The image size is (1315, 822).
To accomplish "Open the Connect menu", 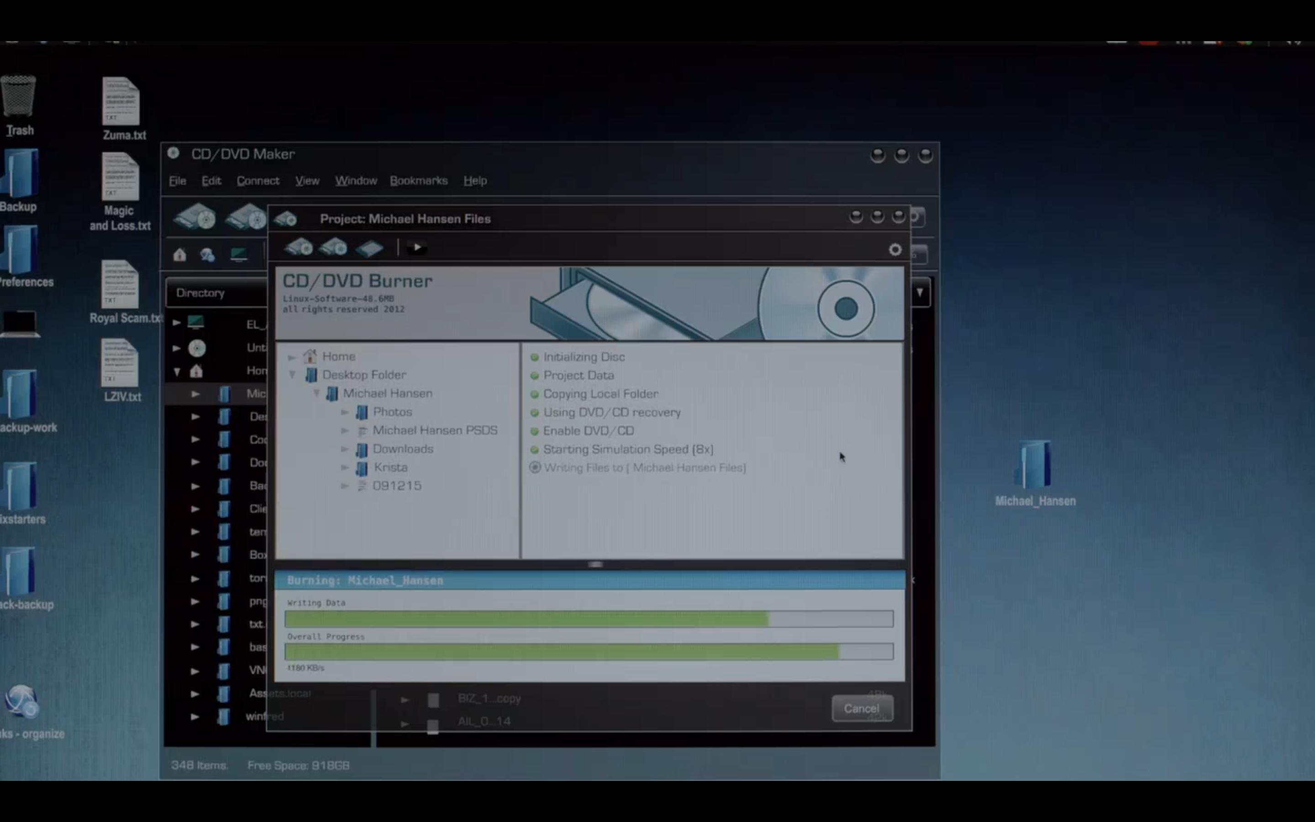I will (x=258, y=180).
